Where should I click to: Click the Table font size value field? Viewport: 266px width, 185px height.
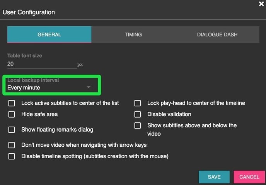pos(42,64)
